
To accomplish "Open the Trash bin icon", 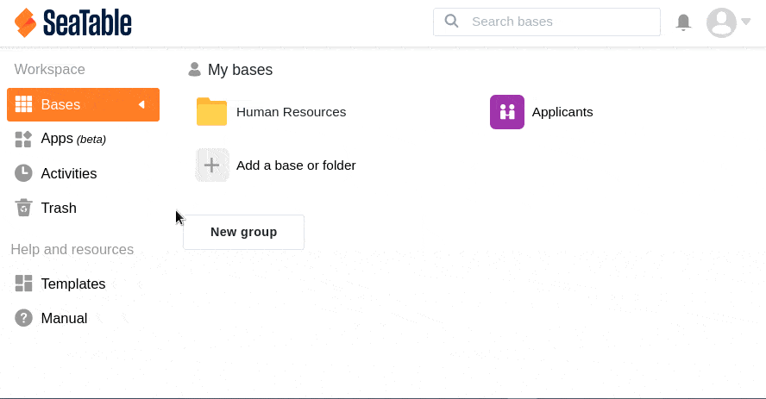I will click(x=24, y=208).
